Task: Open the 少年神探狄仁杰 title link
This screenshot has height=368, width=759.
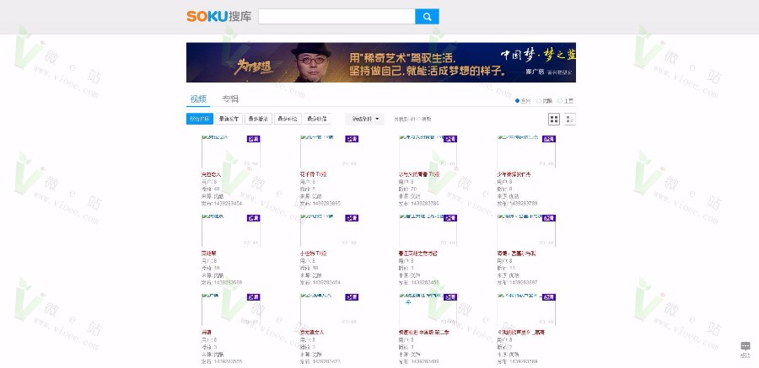Action: (x=514, y=174)
